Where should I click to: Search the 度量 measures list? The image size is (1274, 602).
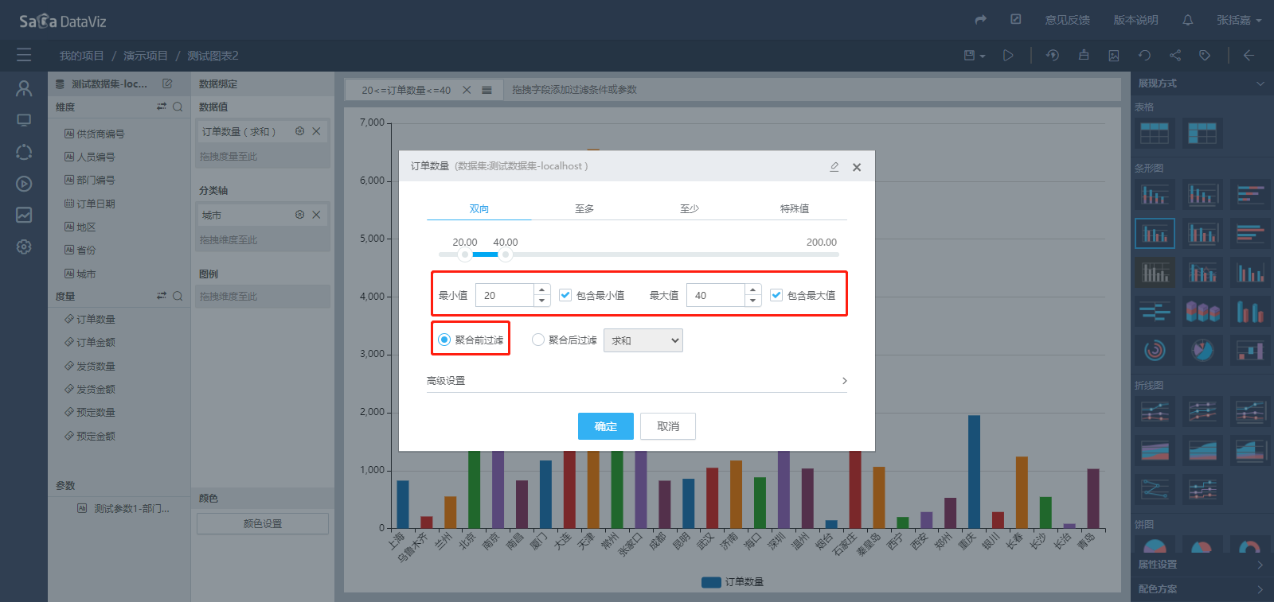tap(178, 296)
